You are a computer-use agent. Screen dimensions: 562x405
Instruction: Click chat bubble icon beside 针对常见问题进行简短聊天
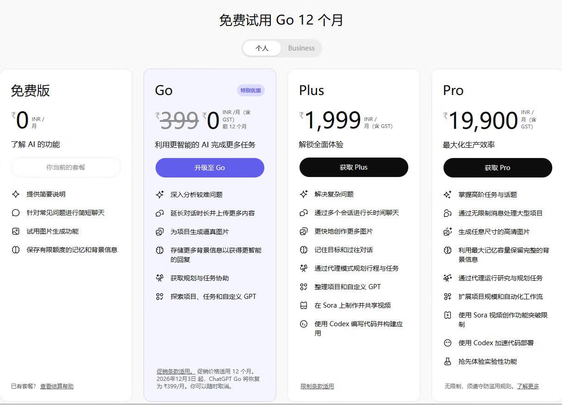16,213
